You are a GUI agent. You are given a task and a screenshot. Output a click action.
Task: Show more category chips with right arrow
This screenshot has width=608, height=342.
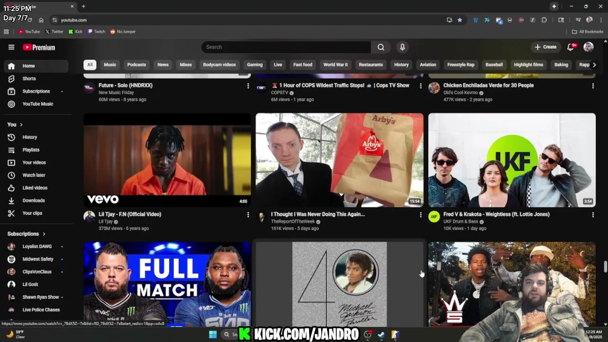[594, 65]
